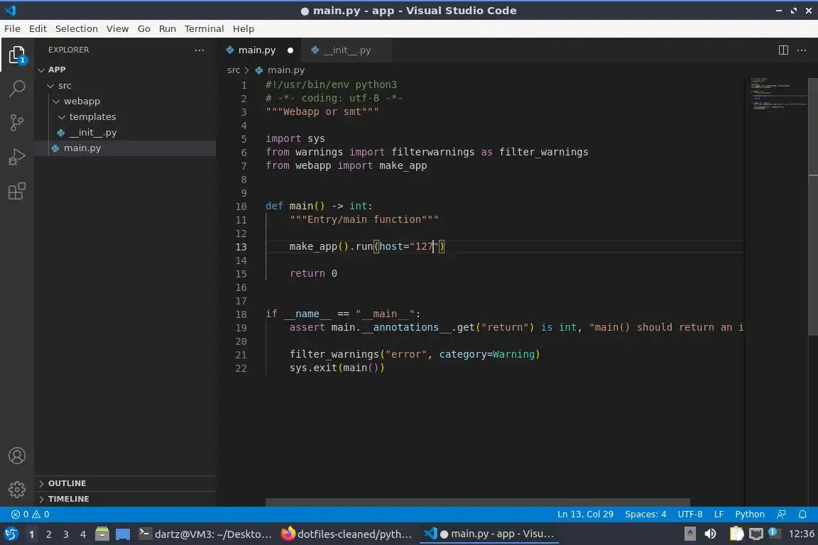The width and height of the screenshot is (818, 545).
Task: Place cursor on 'return 0' line
Action: [x=314, y=274]
